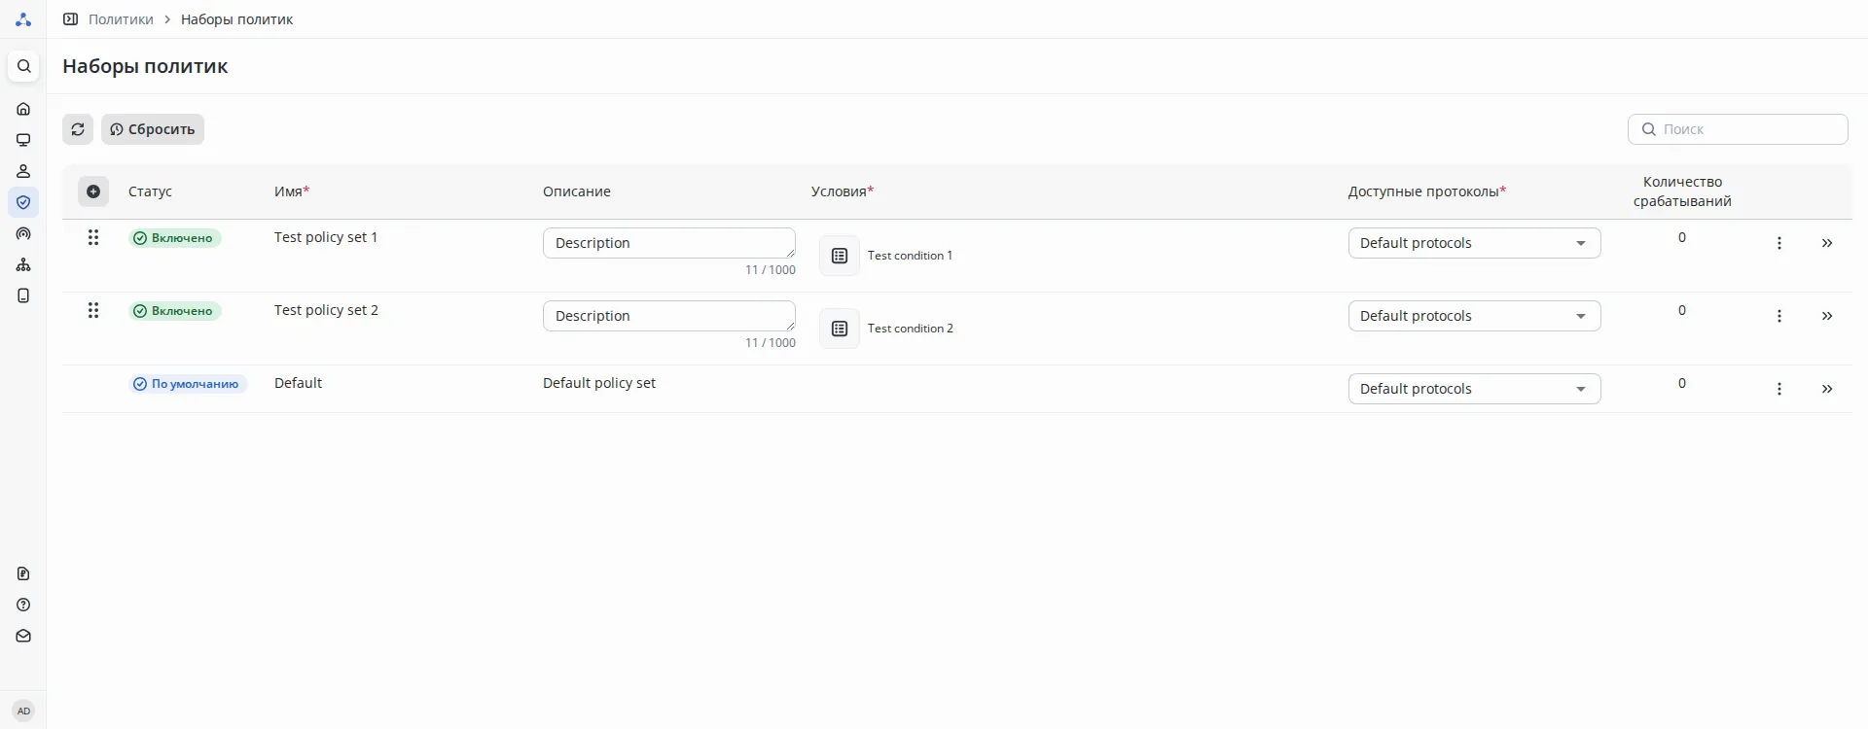This screenshot has height=729, width=1868.
Task: Open the three-dot menu for Default row
Action: (1779, 389)
